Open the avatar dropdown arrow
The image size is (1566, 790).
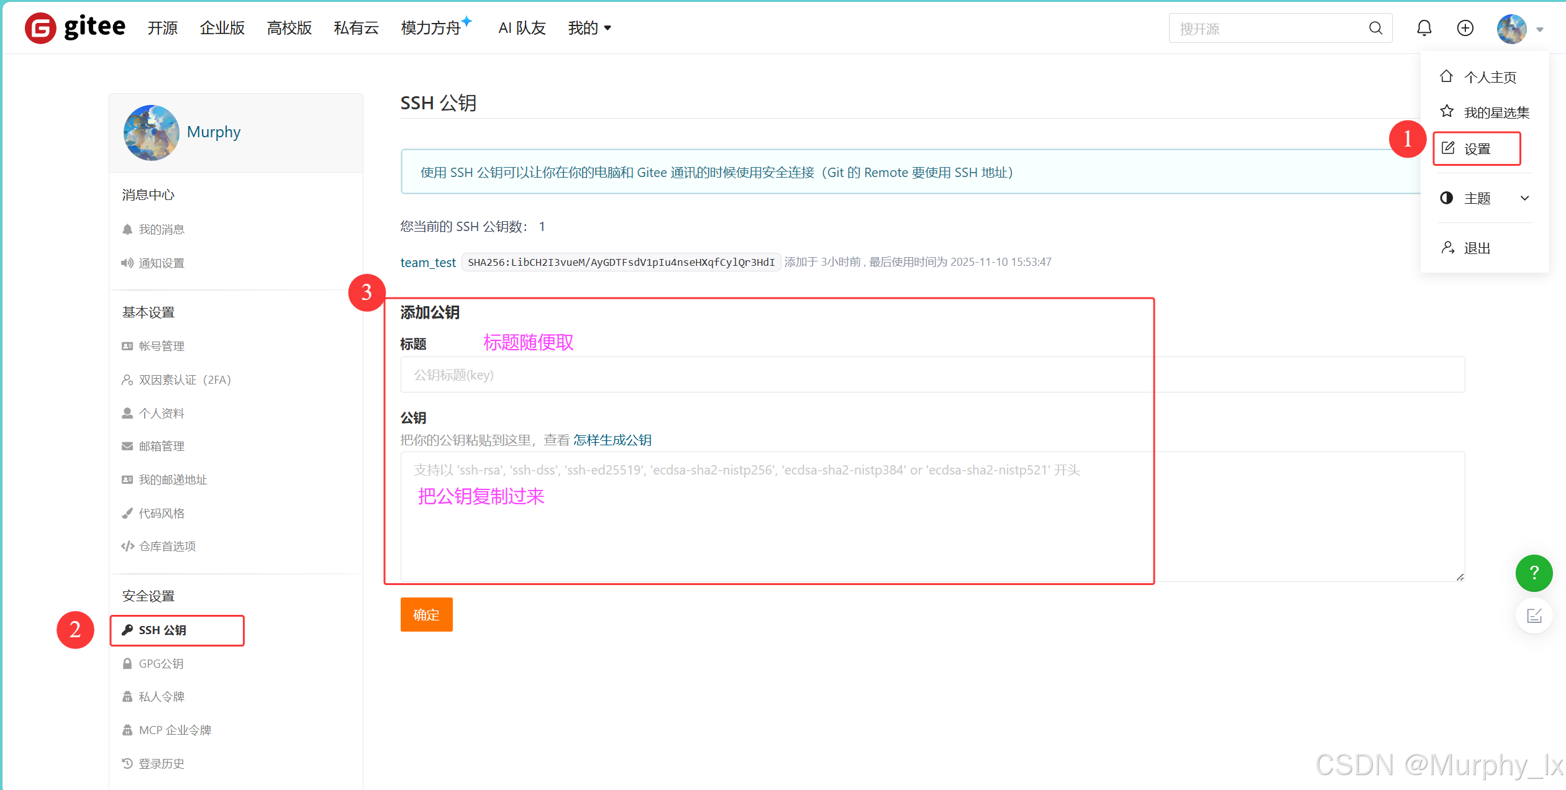click(x=1539, y=29)
